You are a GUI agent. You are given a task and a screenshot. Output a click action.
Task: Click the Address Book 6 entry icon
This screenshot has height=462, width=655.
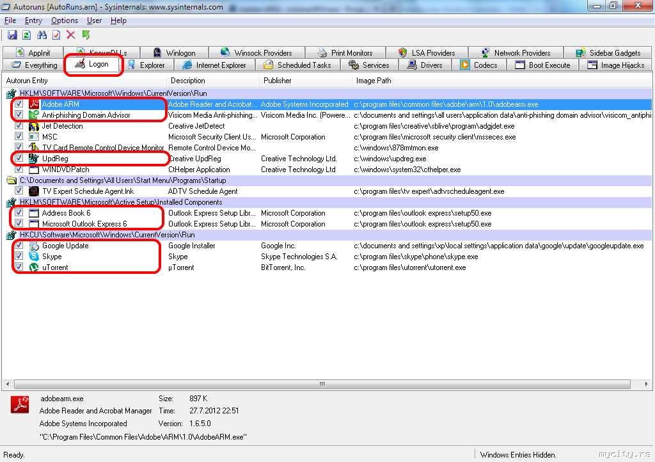pos(34,213)
